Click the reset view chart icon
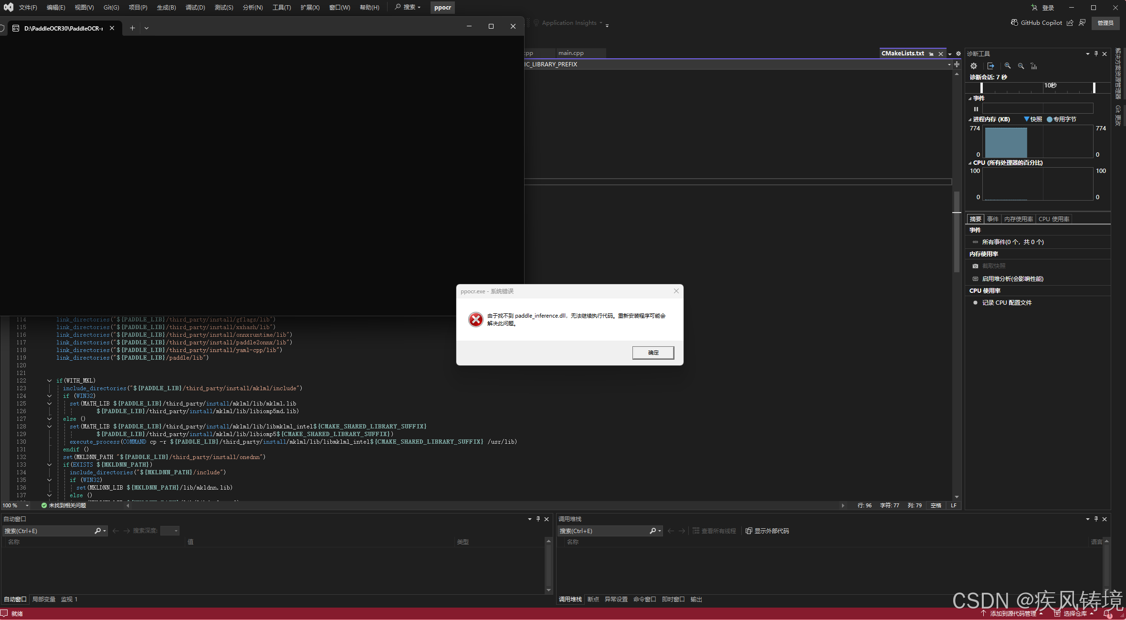1126x620 pixels. pyautogui.click(x=1034, y=66)
